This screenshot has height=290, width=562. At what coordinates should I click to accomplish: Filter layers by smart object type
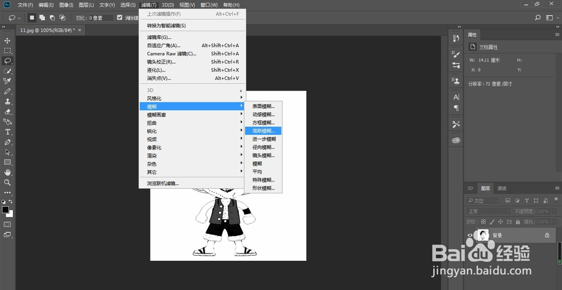click(x=546, y=201)
